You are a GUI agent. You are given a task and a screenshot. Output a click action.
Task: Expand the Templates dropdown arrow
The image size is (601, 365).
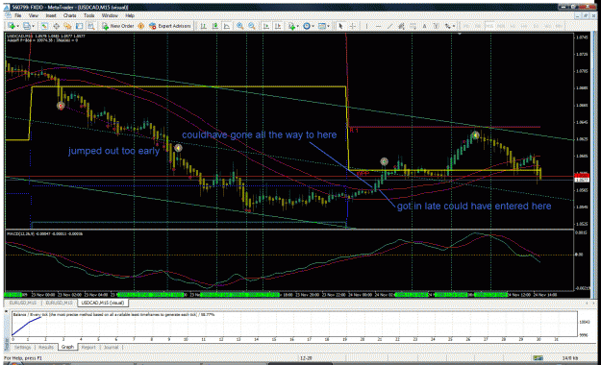328,27
